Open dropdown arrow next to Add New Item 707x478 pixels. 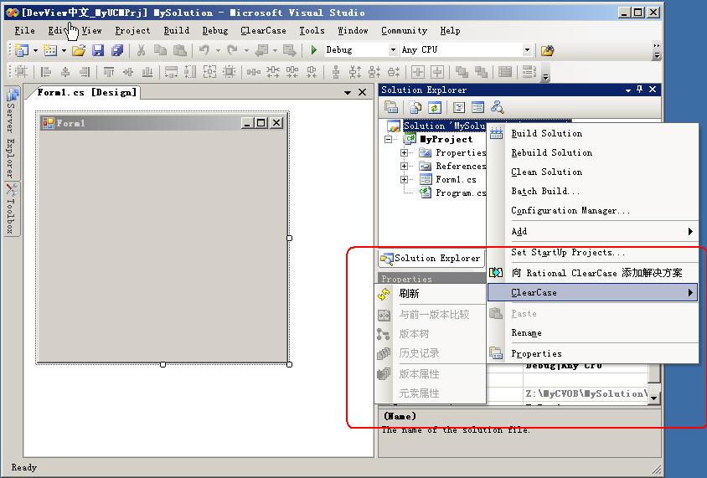coord(64,50)
